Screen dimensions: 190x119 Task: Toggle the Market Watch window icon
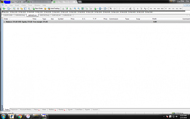pyautogui.click(x=14, y=9)
